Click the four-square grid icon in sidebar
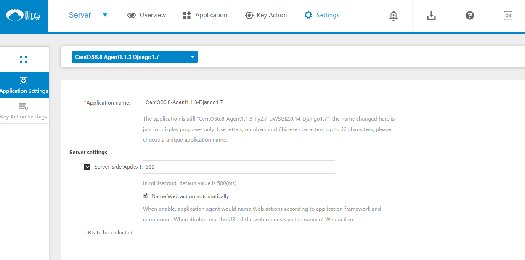Image resolution: width=525 pixels, height=260 pixels. pyautogui.click(x=24, y=59)
